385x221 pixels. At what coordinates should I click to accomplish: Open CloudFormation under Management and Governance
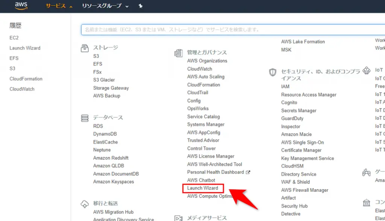(x=203, y=85)
